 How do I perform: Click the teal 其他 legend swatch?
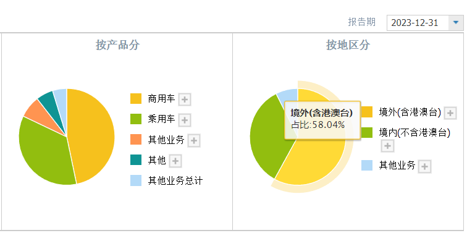point(136,160)
